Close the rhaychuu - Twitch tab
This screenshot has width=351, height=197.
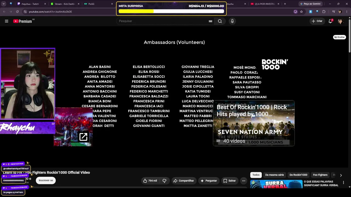[45, 4]
